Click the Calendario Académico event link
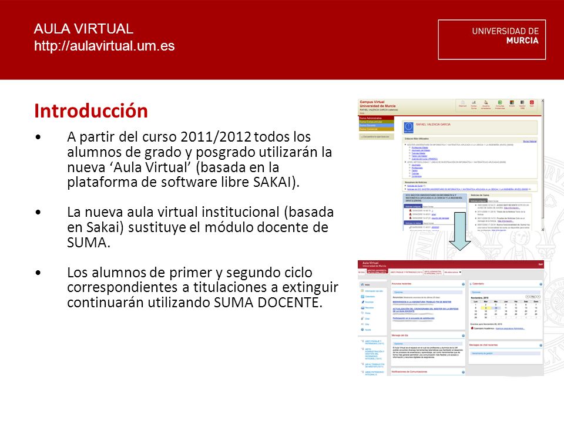This screenshot has width=564, height=423. tap(510, 328)
